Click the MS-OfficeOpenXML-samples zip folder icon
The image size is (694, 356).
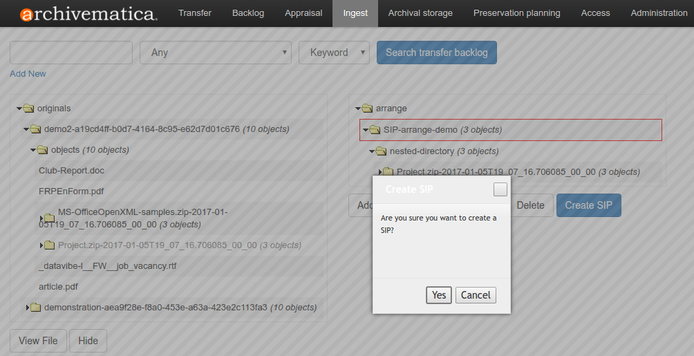click(49, 218)
